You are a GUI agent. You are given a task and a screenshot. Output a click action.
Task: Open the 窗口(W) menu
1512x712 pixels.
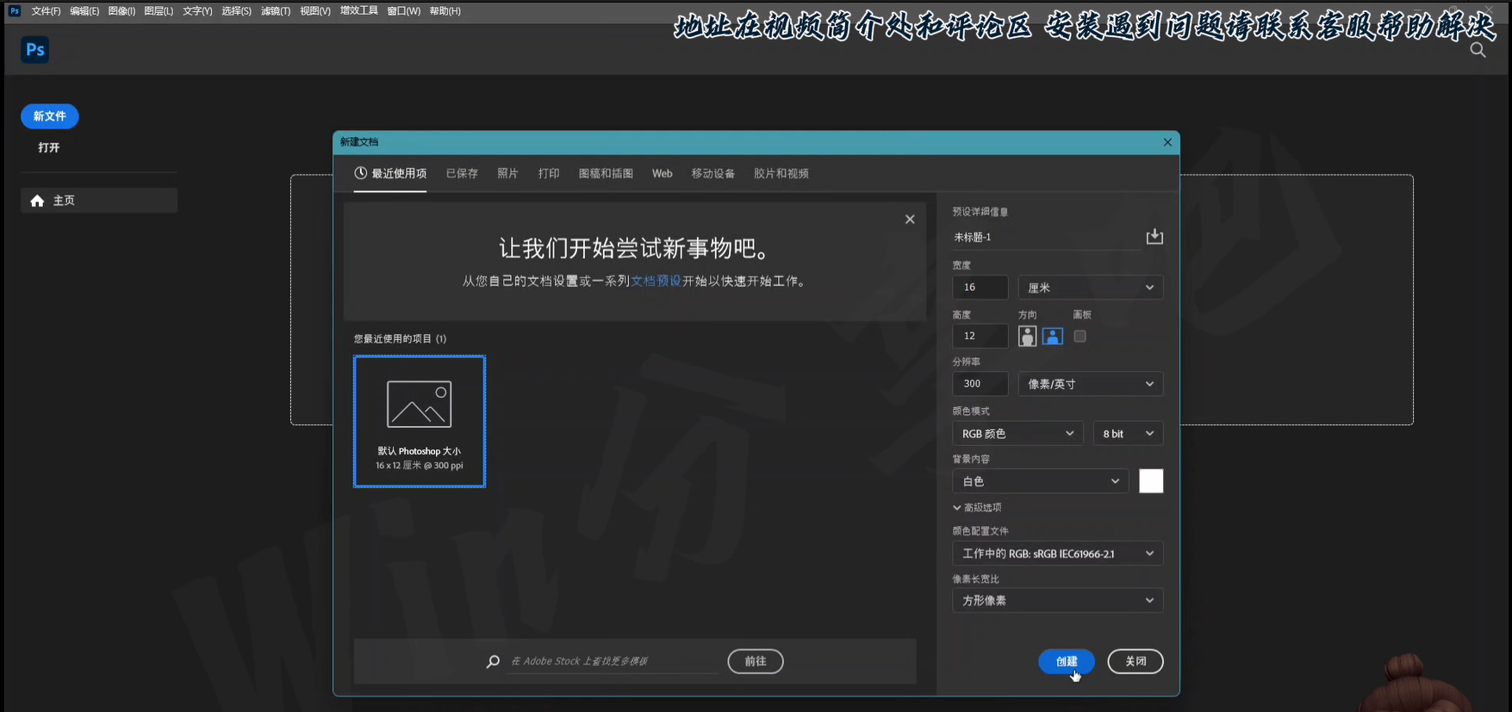404,11
